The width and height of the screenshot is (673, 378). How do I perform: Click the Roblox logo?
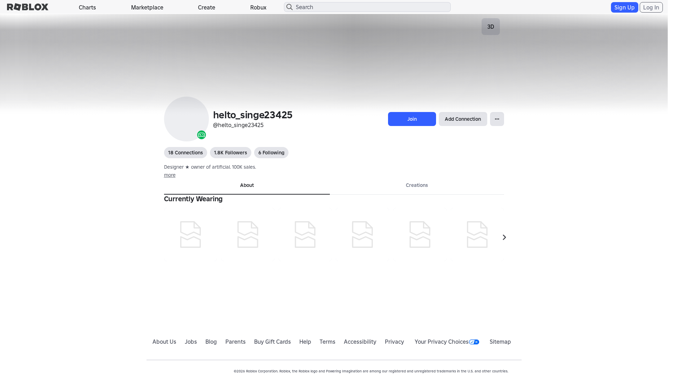28,7
